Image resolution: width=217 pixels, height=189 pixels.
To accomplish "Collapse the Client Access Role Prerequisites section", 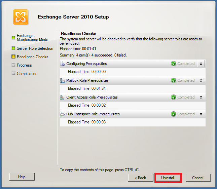I will (201, 98).
